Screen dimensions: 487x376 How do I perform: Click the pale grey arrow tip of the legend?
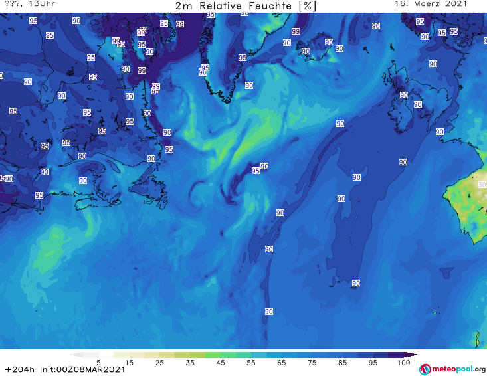click(76, 355)
